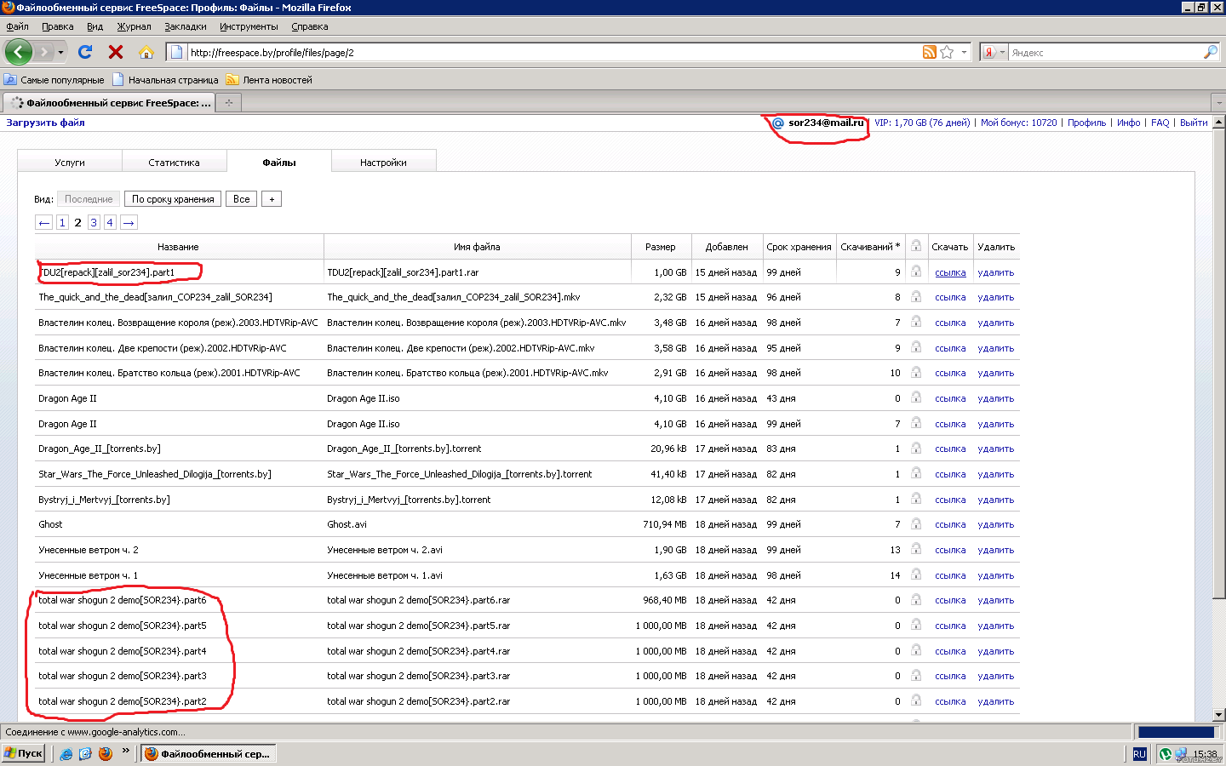
Task: Switch to the Услуги tab
Action: (x=70, y=162)
